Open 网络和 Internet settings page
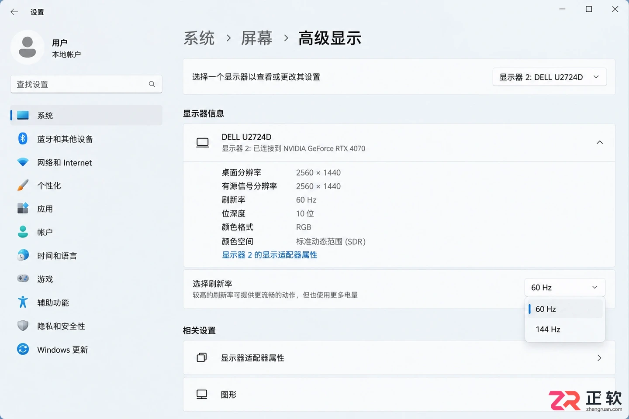629x419 pixels. click(x=86, y=162)
